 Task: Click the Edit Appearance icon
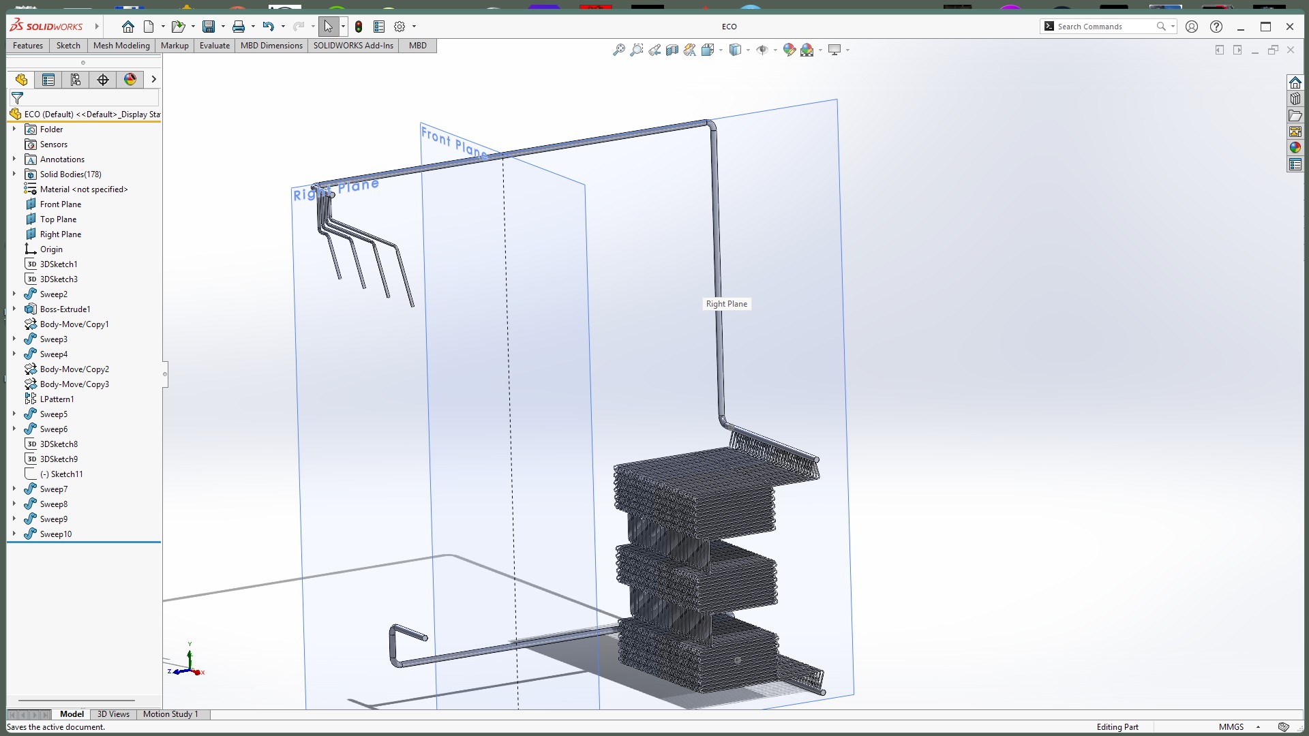click(x=789, y=50)
